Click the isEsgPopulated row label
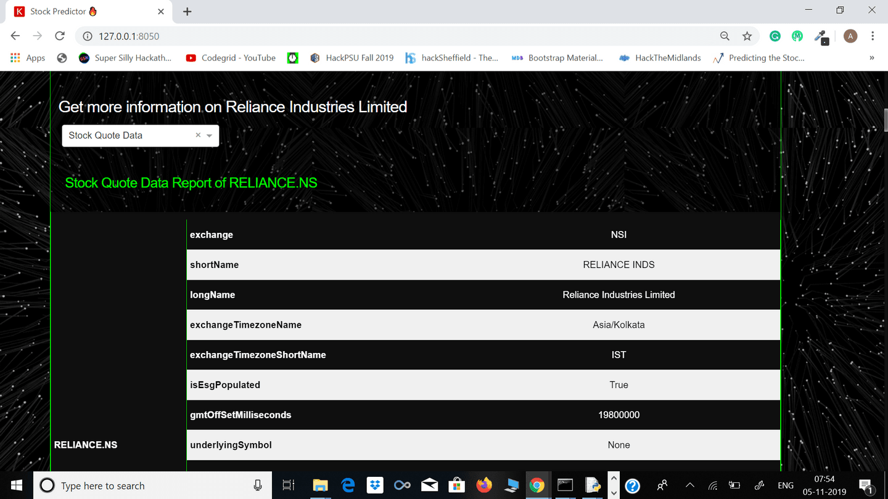 point(225,385)
